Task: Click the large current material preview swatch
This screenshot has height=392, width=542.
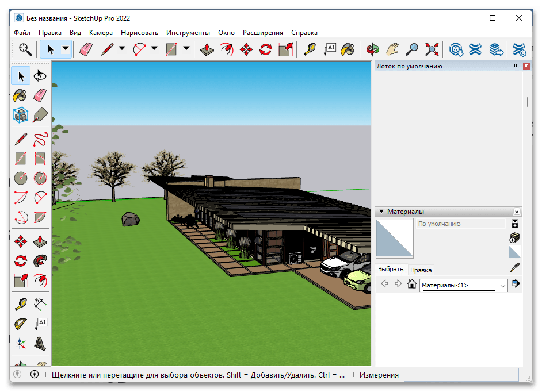Action: [394, 237]
